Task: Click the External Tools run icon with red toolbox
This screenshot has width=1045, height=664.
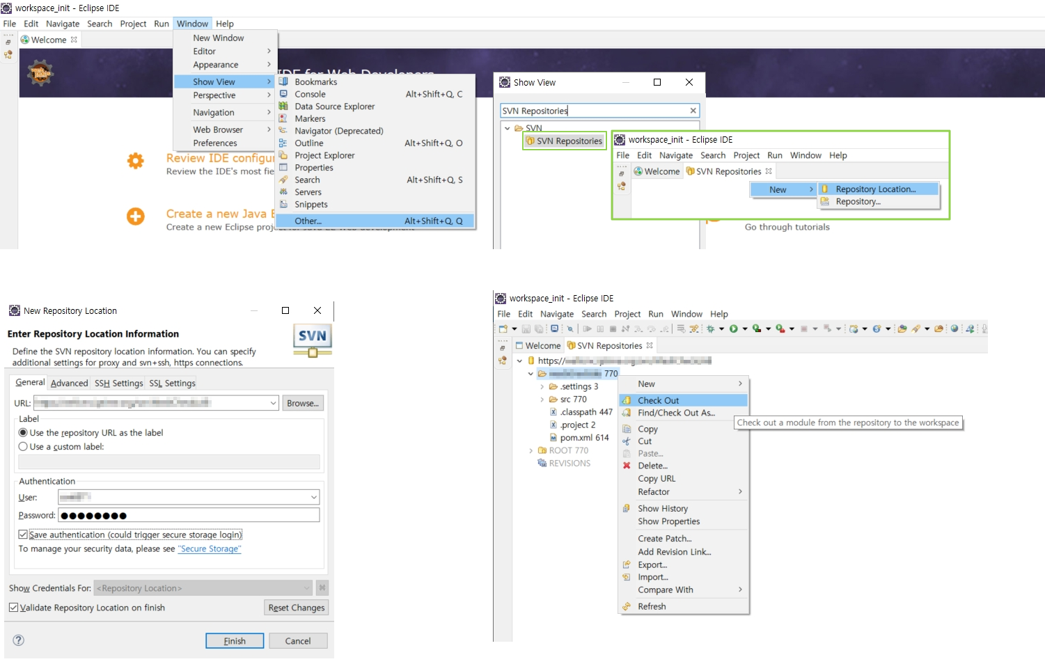Action: [x=780, y=329]
